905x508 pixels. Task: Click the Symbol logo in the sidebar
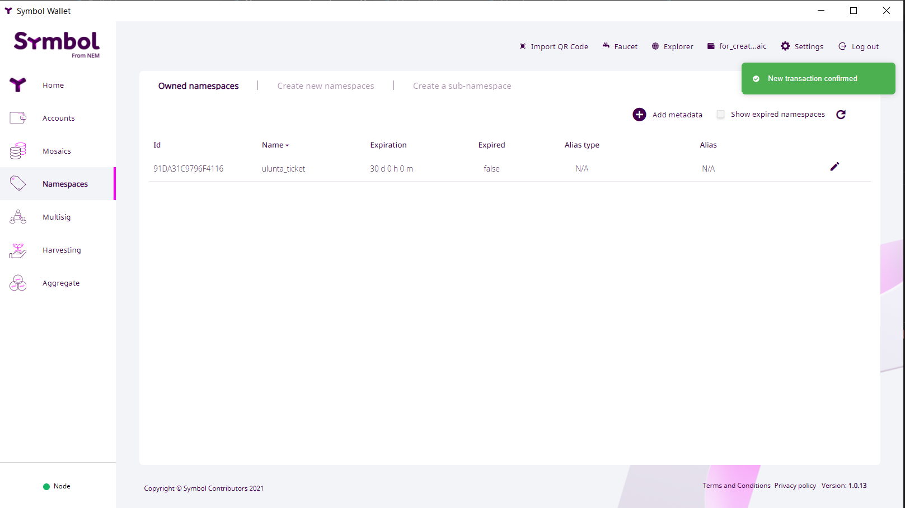(57, 44)
